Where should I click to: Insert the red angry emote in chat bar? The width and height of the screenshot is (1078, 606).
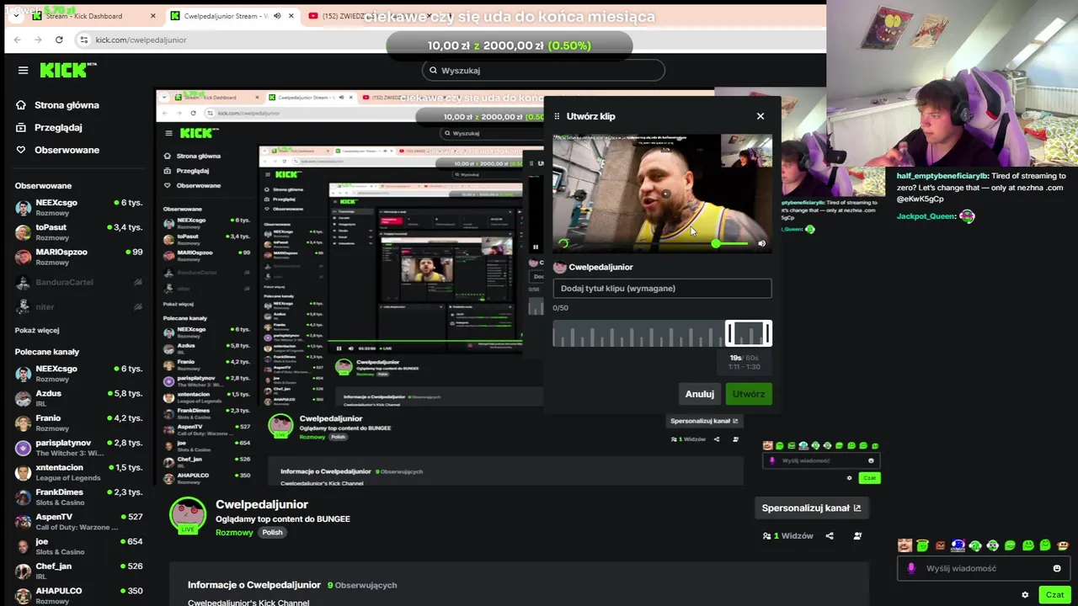940,545
